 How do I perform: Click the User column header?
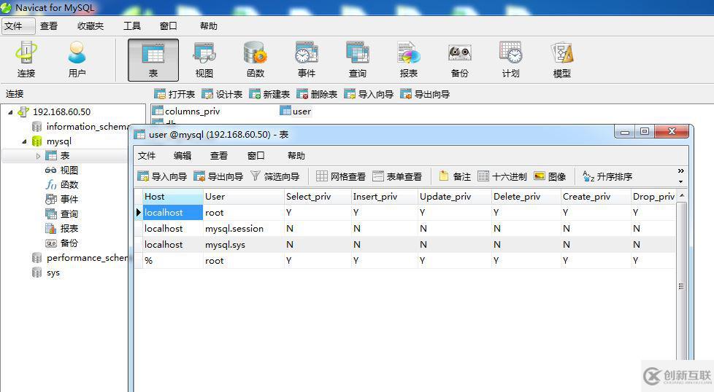[243, 197]
